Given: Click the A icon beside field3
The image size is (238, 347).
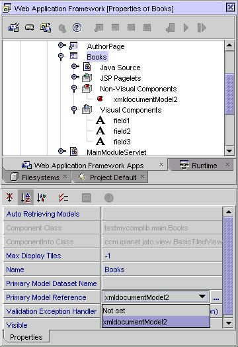Looking at the screenshot, I should pyautogui.click(x=100, y=142).
